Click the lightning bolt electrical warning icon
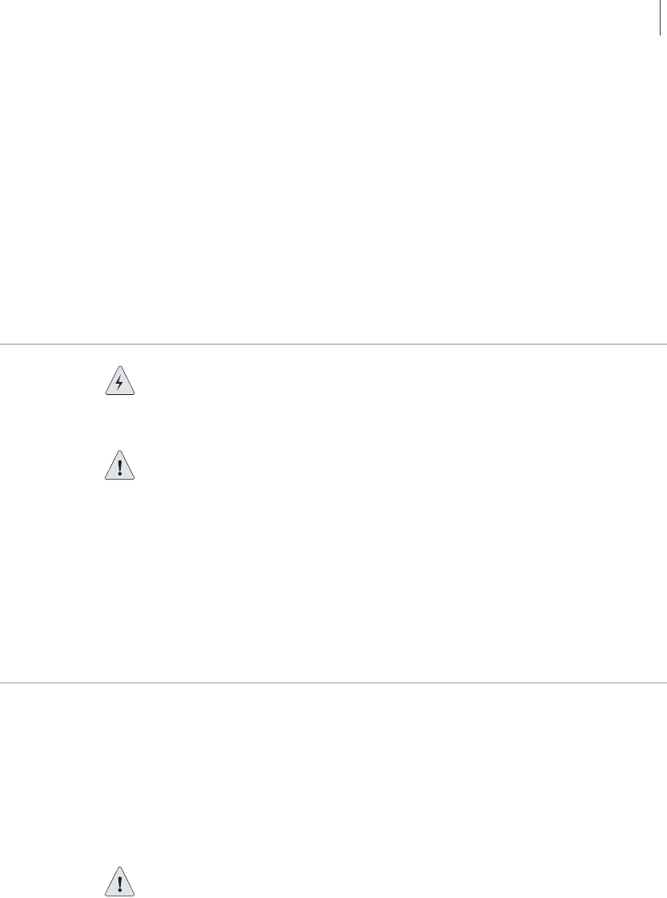 pyautogui.click(x=120, y=380)
